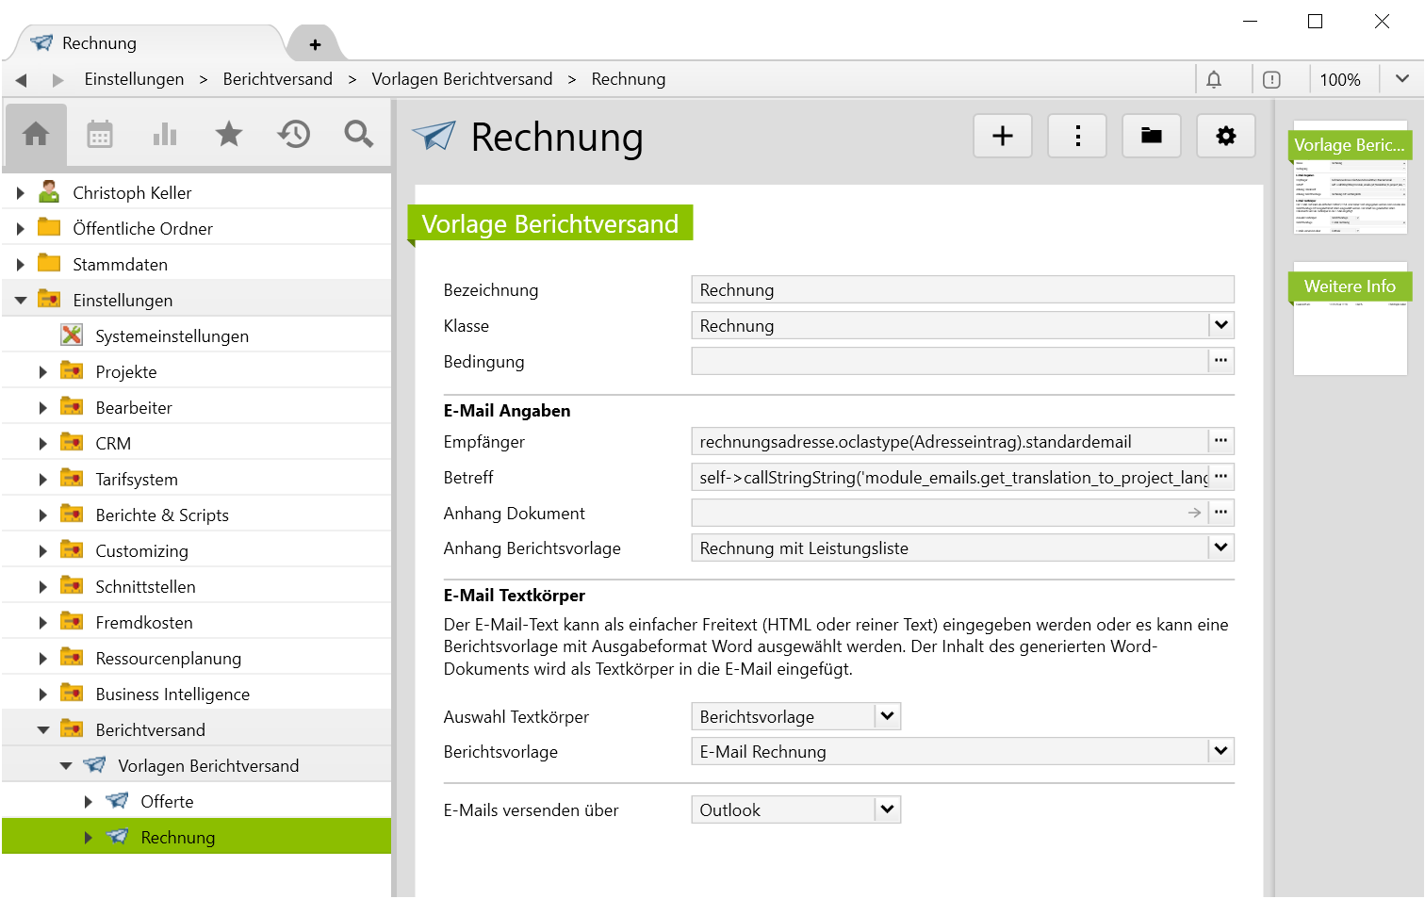1425x899 pixels.
Task: Open the three-dot more options menu
Action: click(x=1077, y=137)
